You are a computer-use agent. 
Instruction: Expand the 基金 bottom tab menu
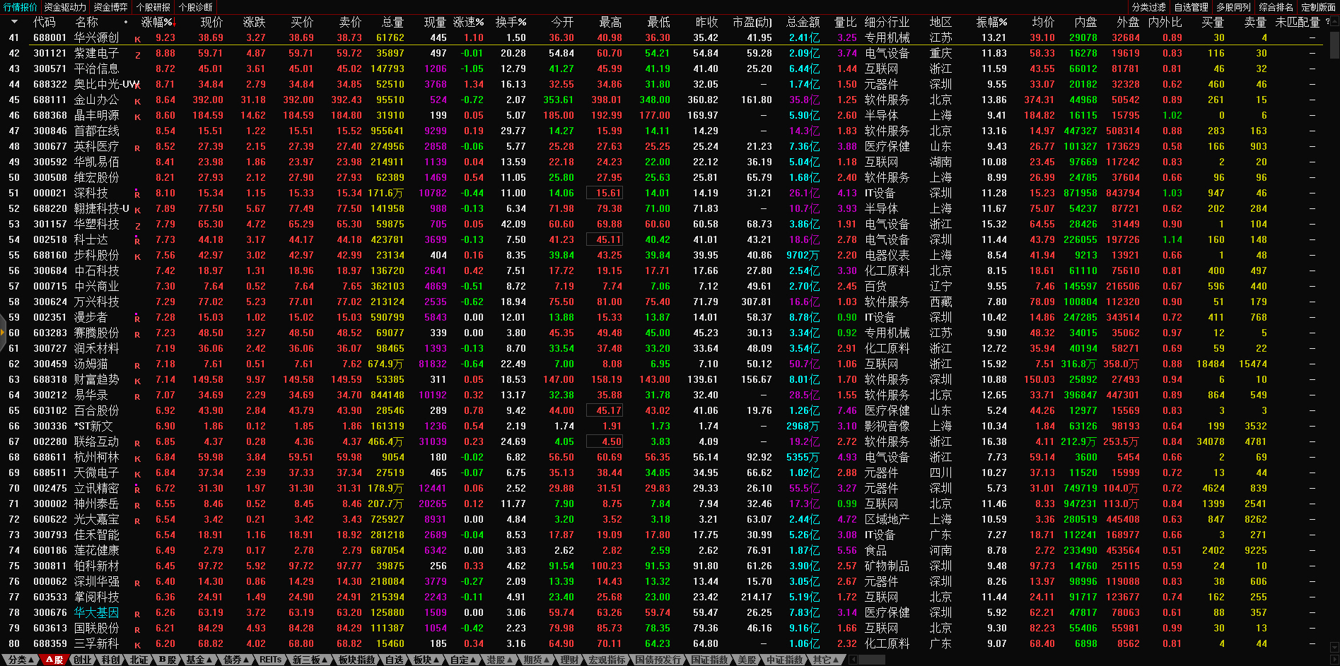point(199,660)
